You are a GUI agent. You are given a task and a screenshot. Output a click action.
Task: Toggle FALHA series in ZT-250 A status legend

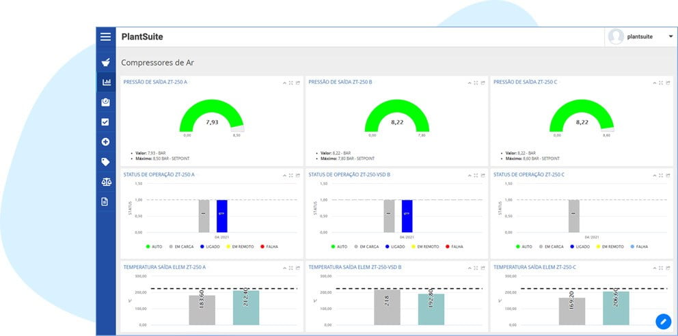269,247
